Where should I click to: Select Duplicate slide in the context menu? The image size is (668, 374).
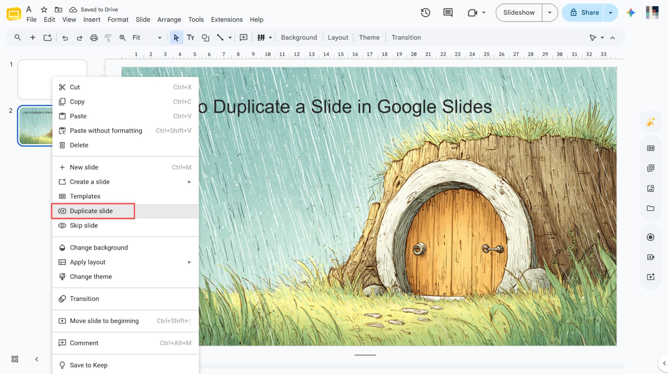(125, 211)
